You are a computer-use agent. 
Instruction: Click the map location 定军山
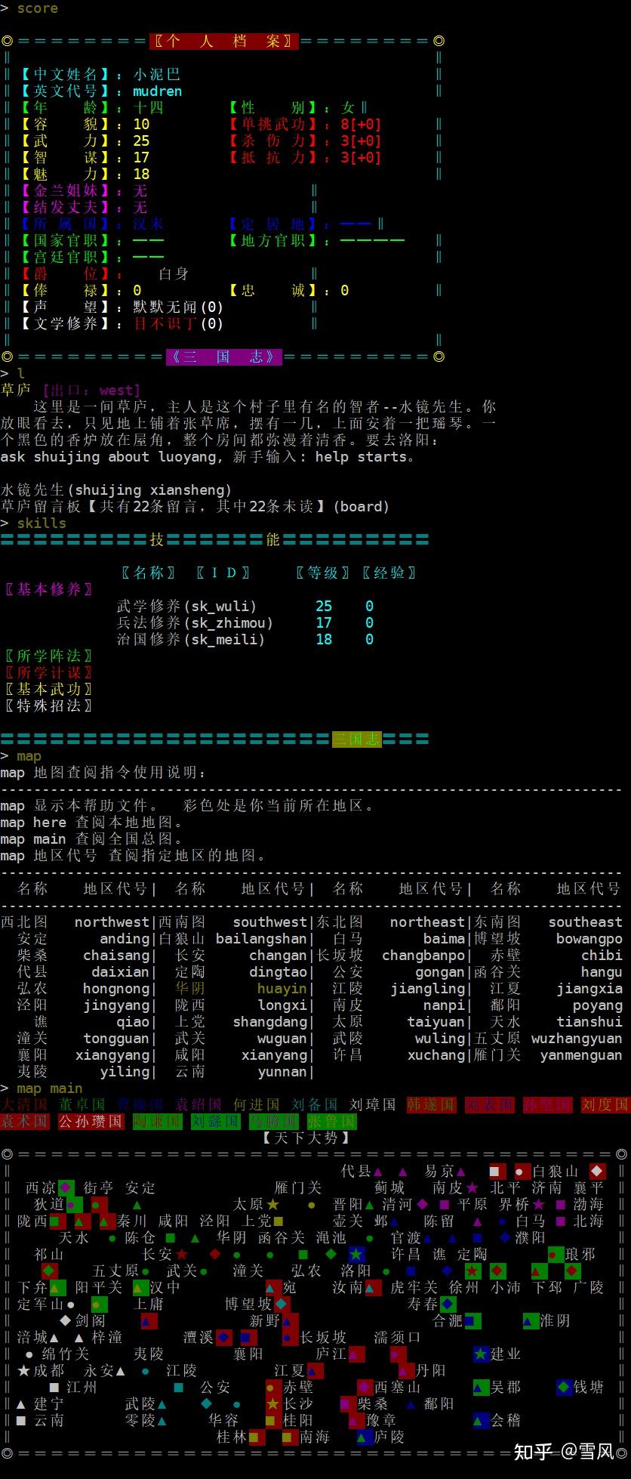click(x=41, y=1304)
